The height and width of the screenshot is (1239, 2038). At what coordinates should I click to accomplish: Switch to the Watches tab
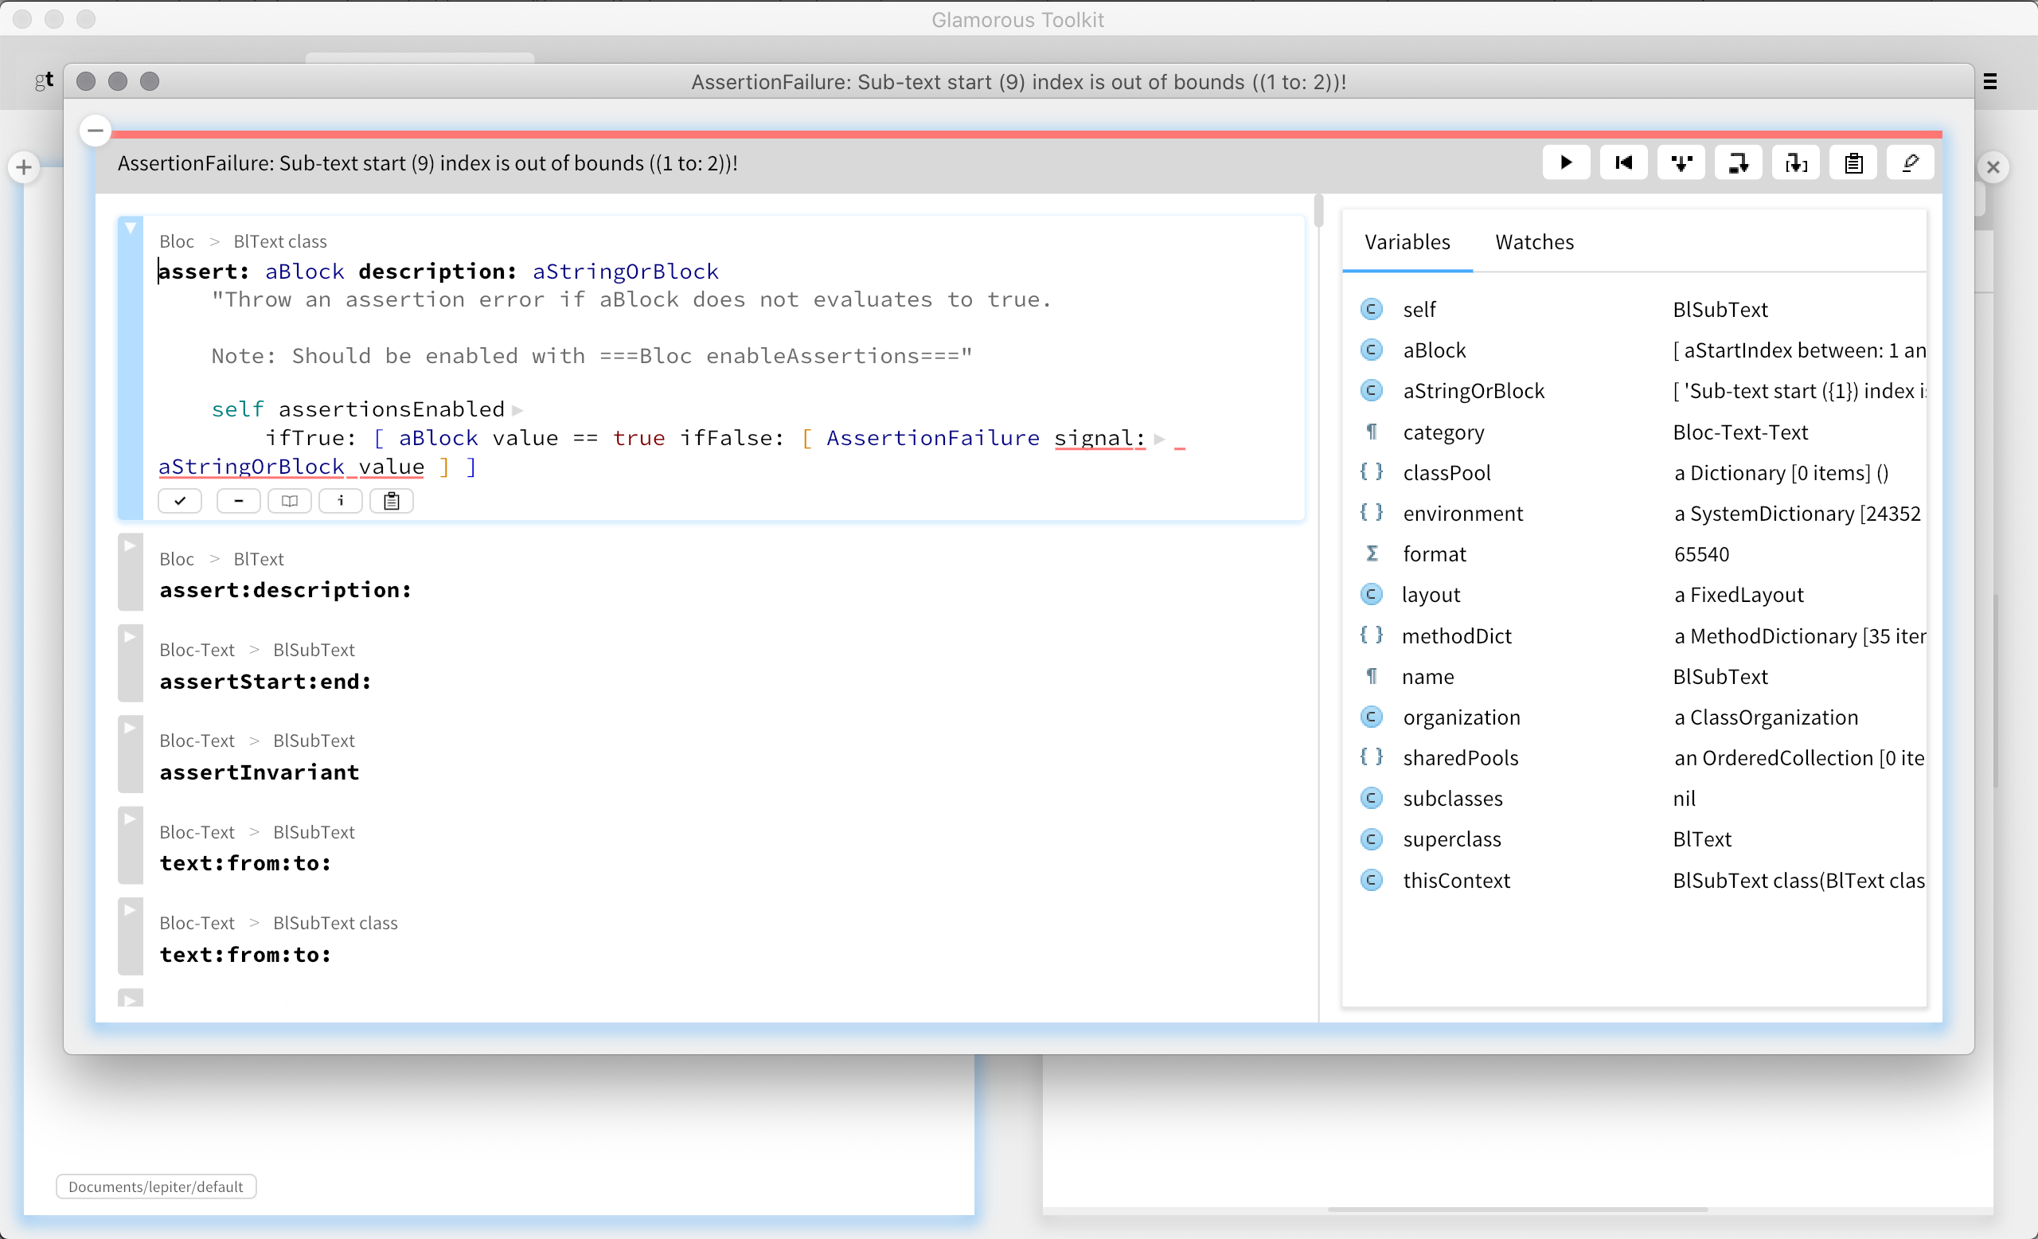click(x=1534, y=241)
